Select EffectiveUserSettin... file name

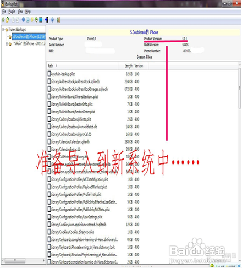pyautogui.click(x=84, y=202)
